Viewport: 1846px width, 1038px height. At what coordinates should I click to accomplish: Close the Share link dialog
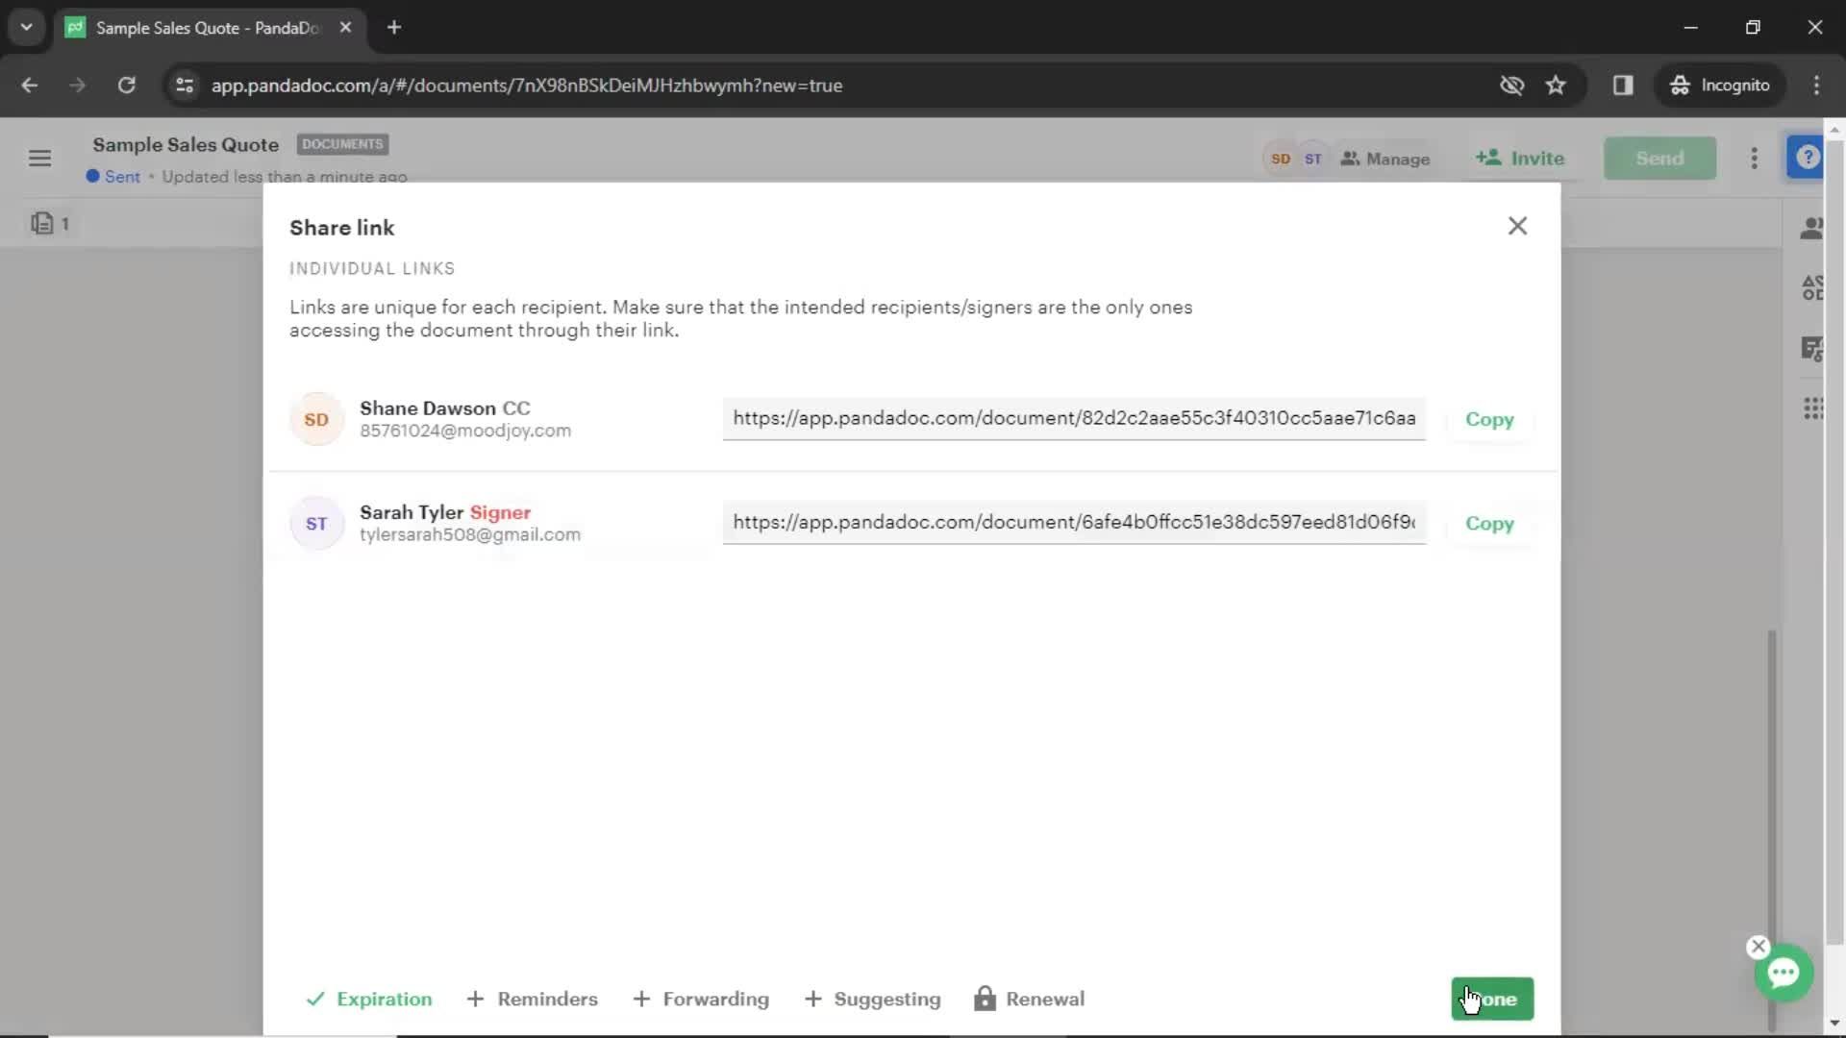(1516, 226)
